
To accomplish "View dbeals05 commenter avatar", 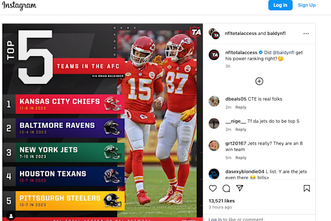I will click(214, 102).
